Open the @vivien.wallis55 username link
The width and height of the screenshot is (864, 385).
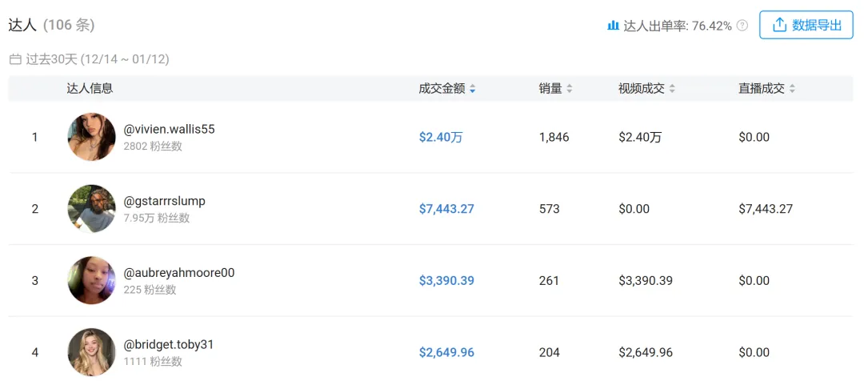170,129
